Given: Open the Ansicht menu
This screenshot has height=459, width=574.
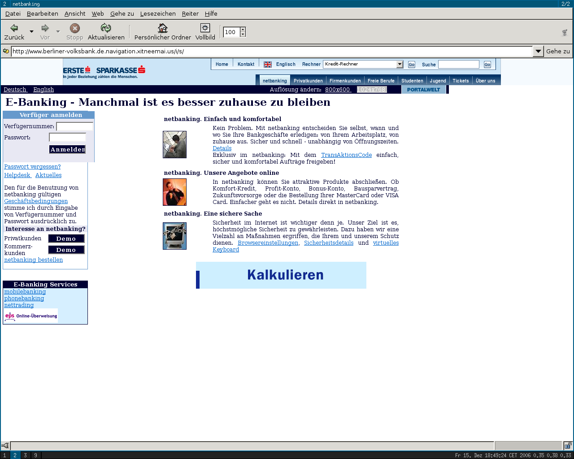Looking at the screenshot, I should (75, 13).
